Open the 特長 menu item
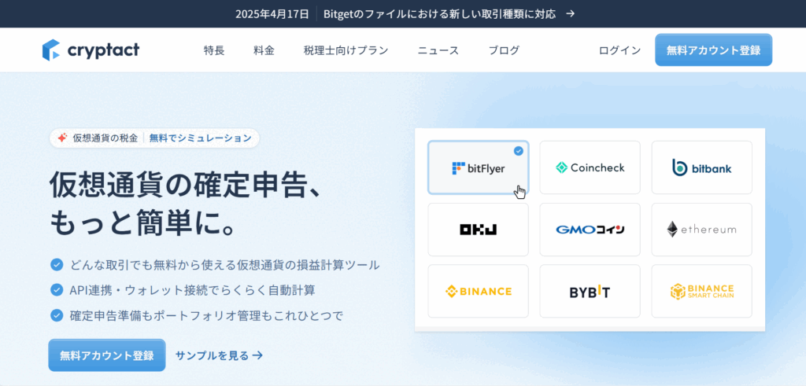The image size is (806, 386). click(214, 50)
